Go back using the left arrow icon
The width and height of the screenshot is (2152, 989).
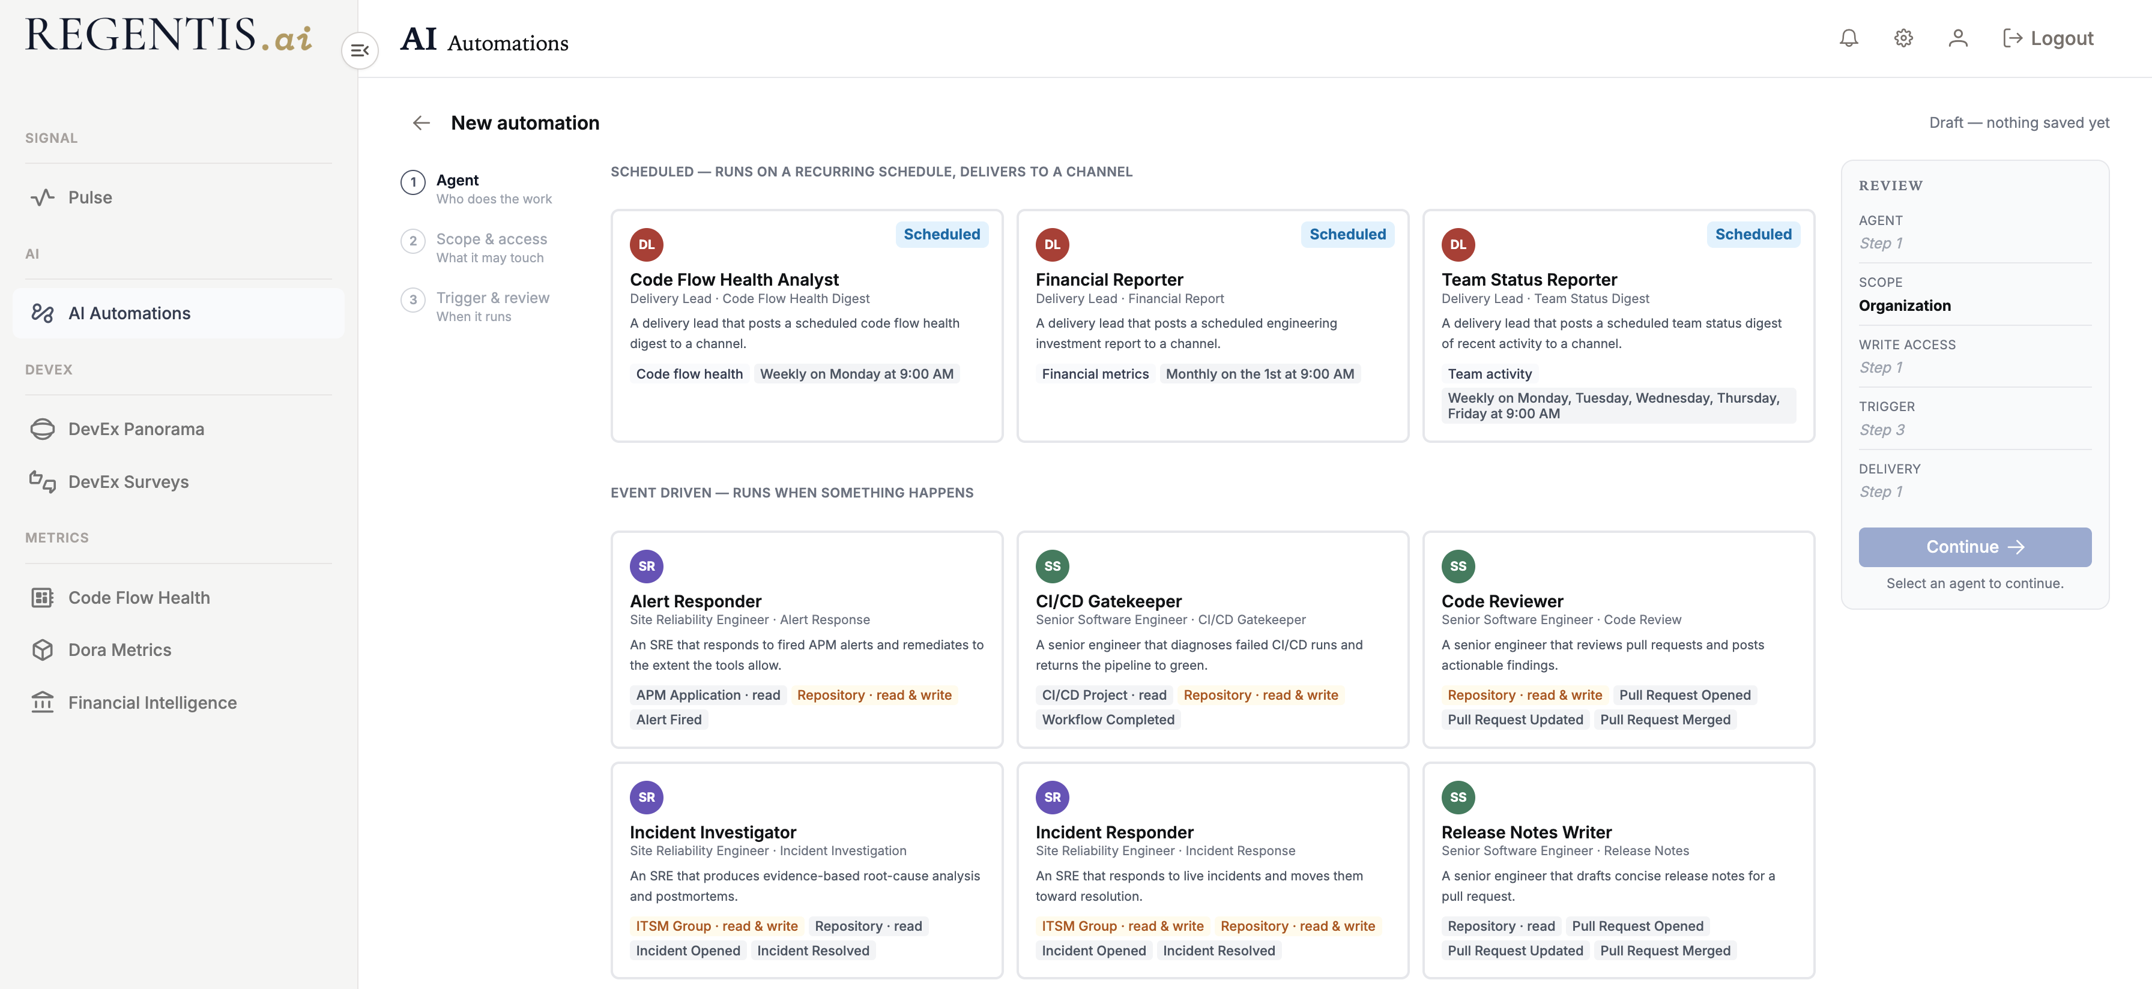click(421, 123)
